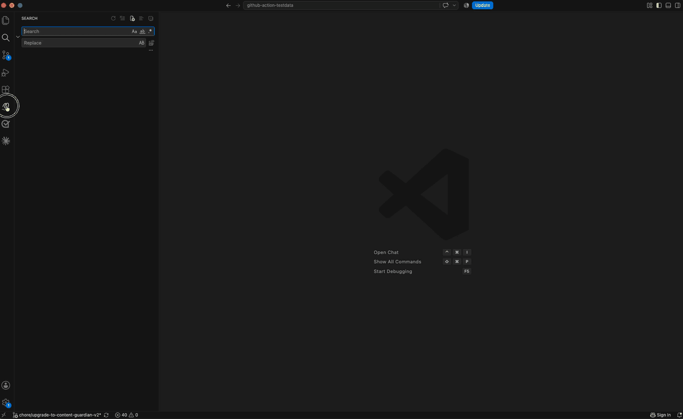Image resolution: width=683 pixels, height=419 pixels.
Task: Click Start Debugging text
Action: tap(393, 272)
